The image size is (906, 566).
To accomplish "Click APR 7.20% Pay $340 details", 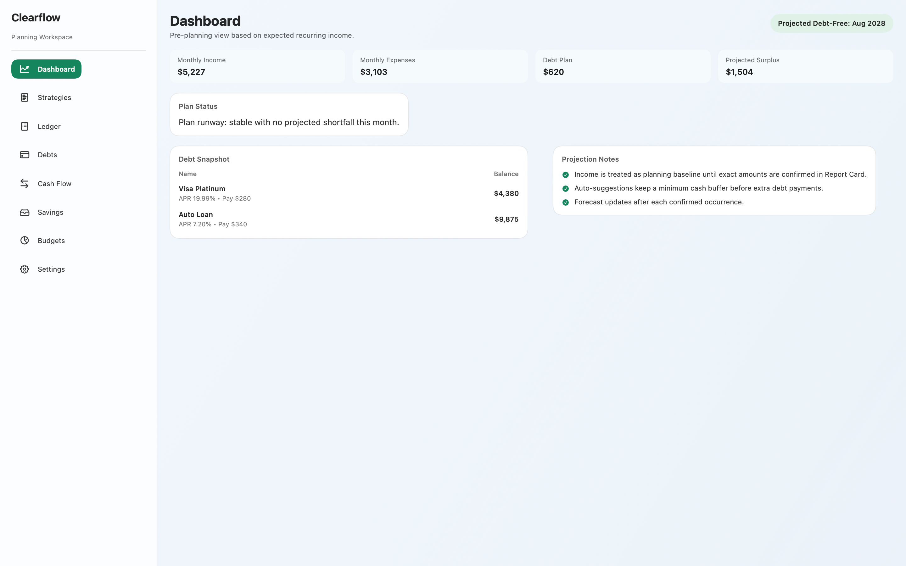I will point(213,224).
